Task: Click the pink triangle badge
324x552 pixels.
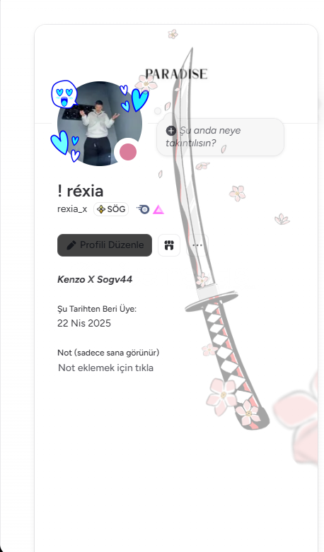Action: [158, 210]
